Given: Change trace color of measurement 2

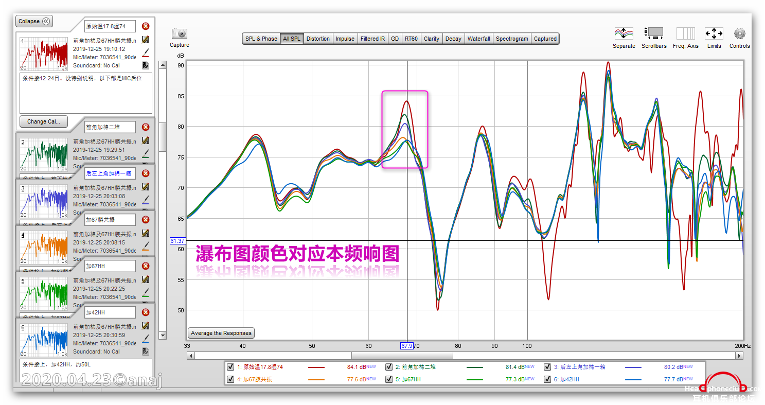Looking at the screenshot, I should pos(146,153).
